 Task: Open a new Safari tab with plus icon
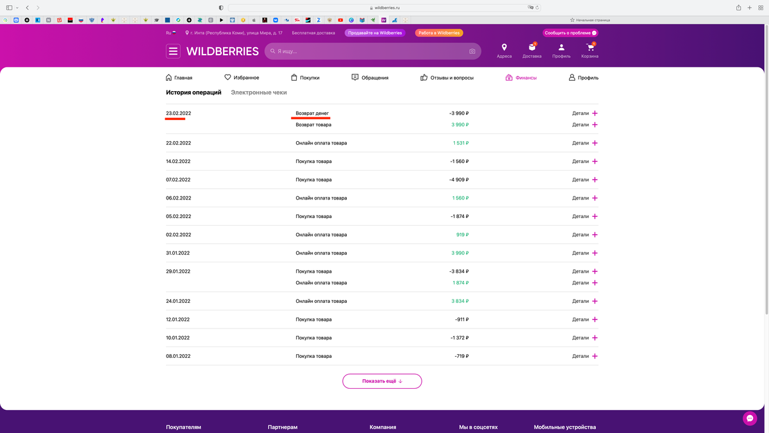click(x=750, y=8)
